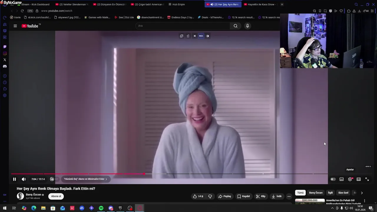
Task: Open the Deals - IsThereAn... bookmark
Action: [x=211, y=17]
